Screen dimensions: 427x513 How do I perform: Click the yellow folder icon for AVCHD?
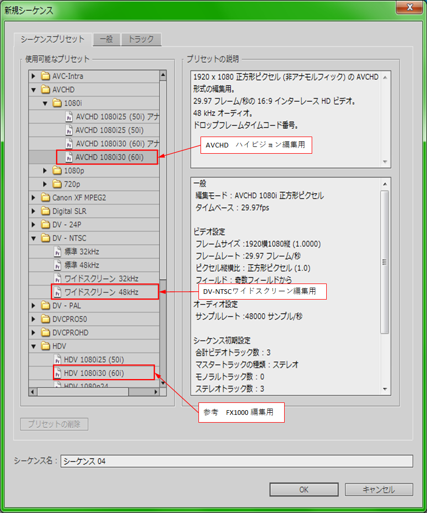pos(46,90)
